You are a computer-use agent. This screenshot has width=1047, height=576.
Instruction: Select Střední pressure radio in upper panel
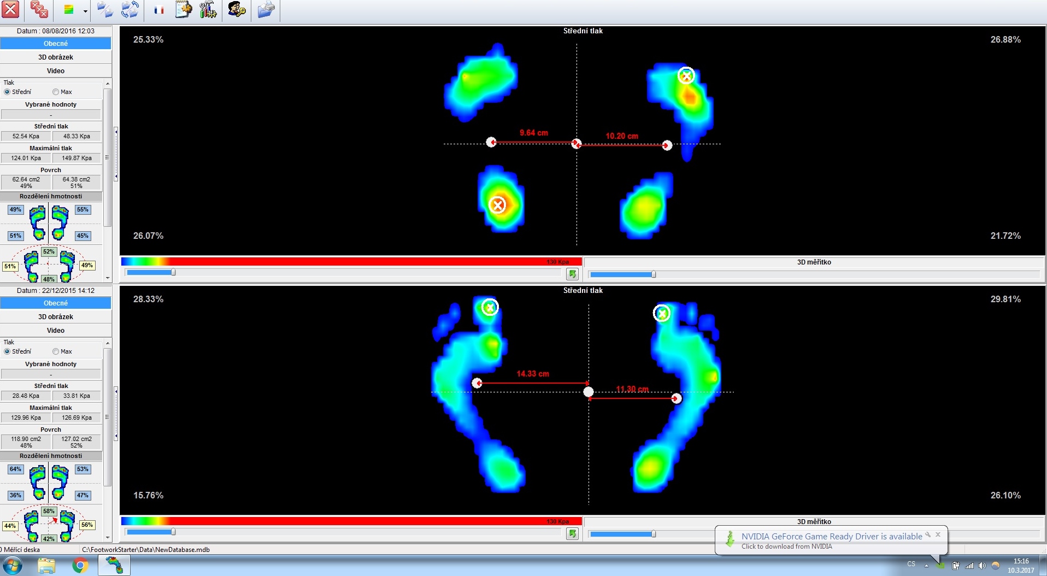click(7, 92)
